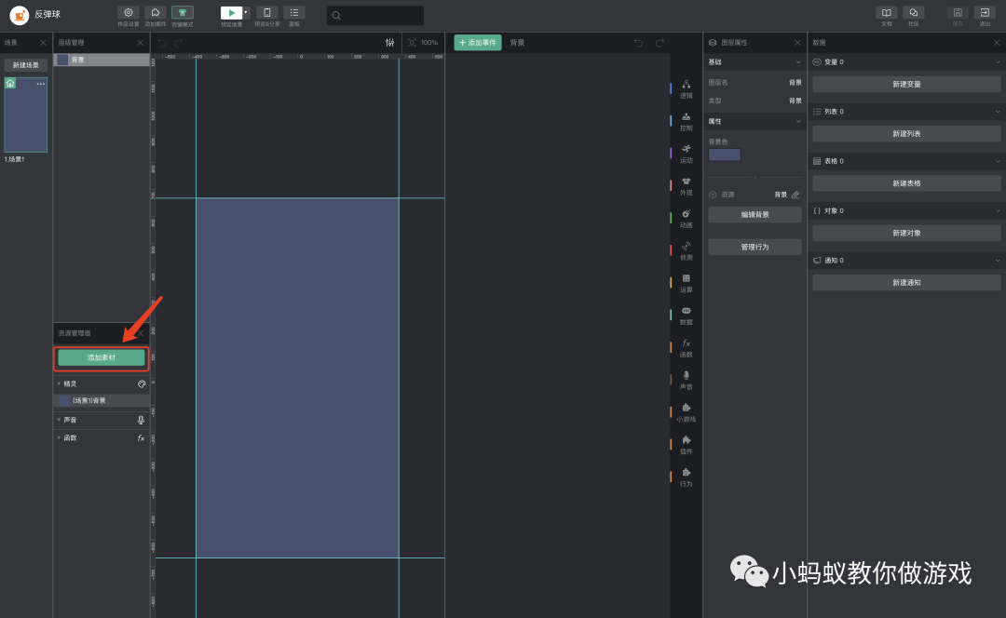Click the 新建表格 button
The width and height of the screenshot is (1006, 618).
click(906, 183)
